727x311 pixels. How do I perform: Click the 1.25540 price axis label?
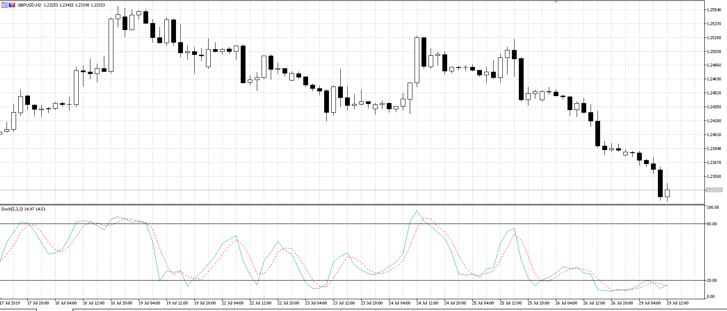click(714, 10)
